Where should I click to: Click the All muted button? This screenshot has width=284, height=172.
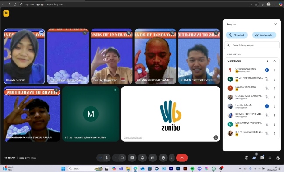point(237,35)
